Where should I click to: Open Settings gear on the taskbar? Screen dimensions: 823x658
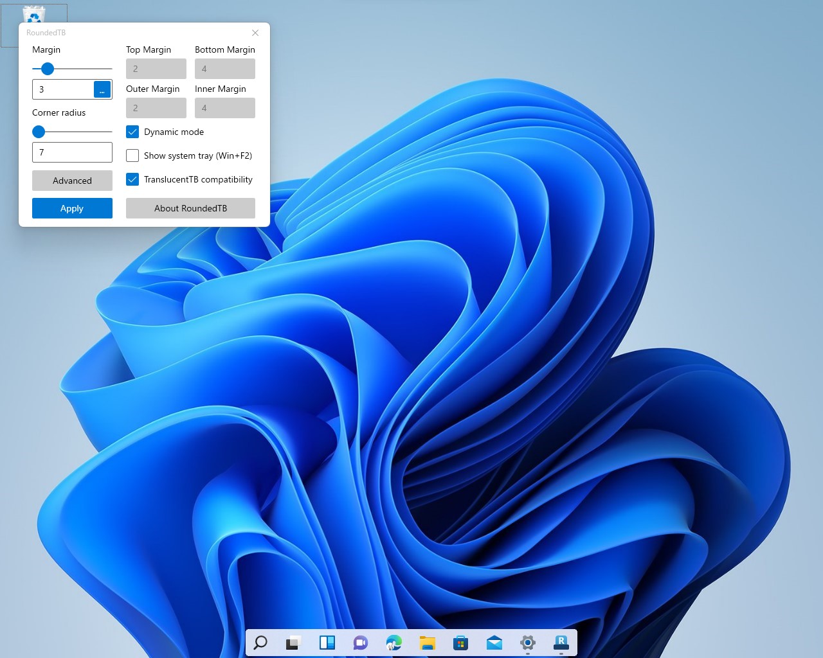point(528,642)
